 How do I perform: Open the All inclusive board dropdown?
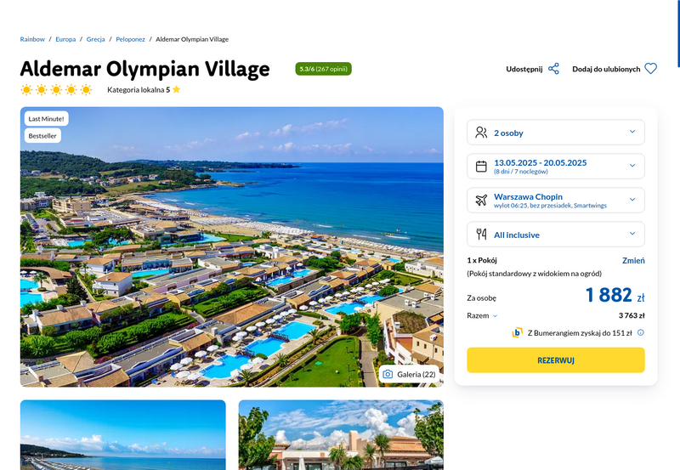pyautogui.click(x=556, y=234)
